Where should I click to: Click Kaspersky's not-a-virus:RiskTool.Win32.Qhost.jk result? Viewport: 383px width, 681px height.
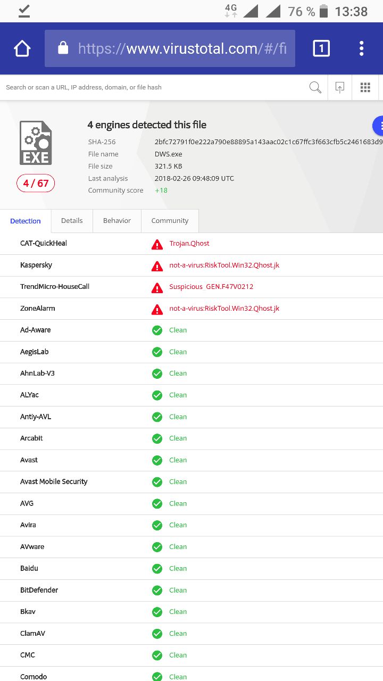[224, 265]
